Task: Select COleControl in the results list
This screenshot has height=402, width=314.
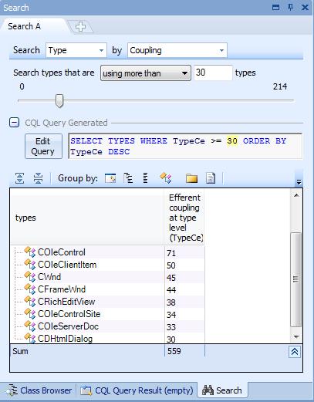Action: 62,252
